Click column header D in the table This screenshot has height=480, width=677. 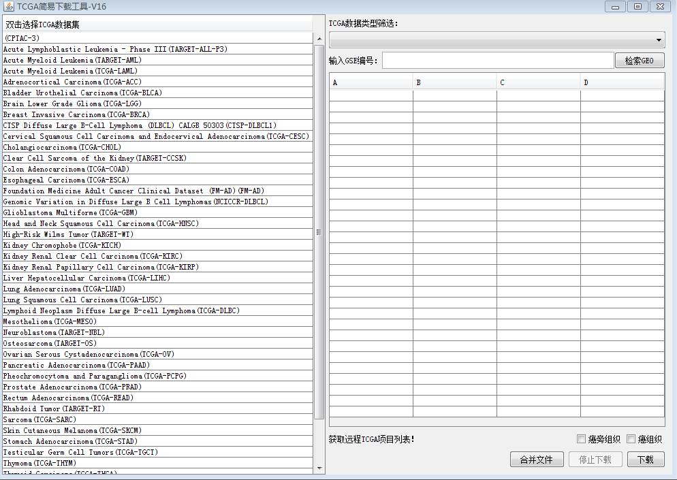[x=622, y=82]
